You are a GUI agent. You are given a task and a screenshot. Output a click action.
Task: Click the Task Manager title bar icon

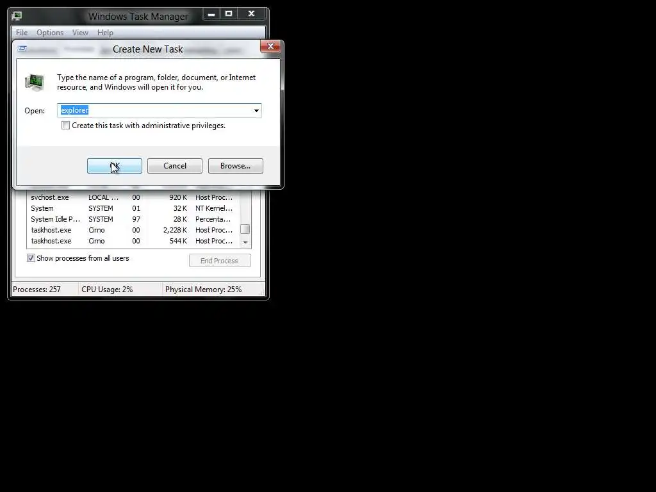coord(17,16)
